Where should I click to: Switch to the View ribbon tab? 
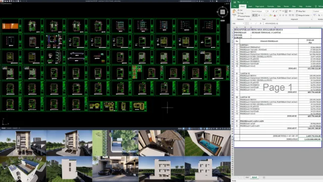click(x=294, y=7)
